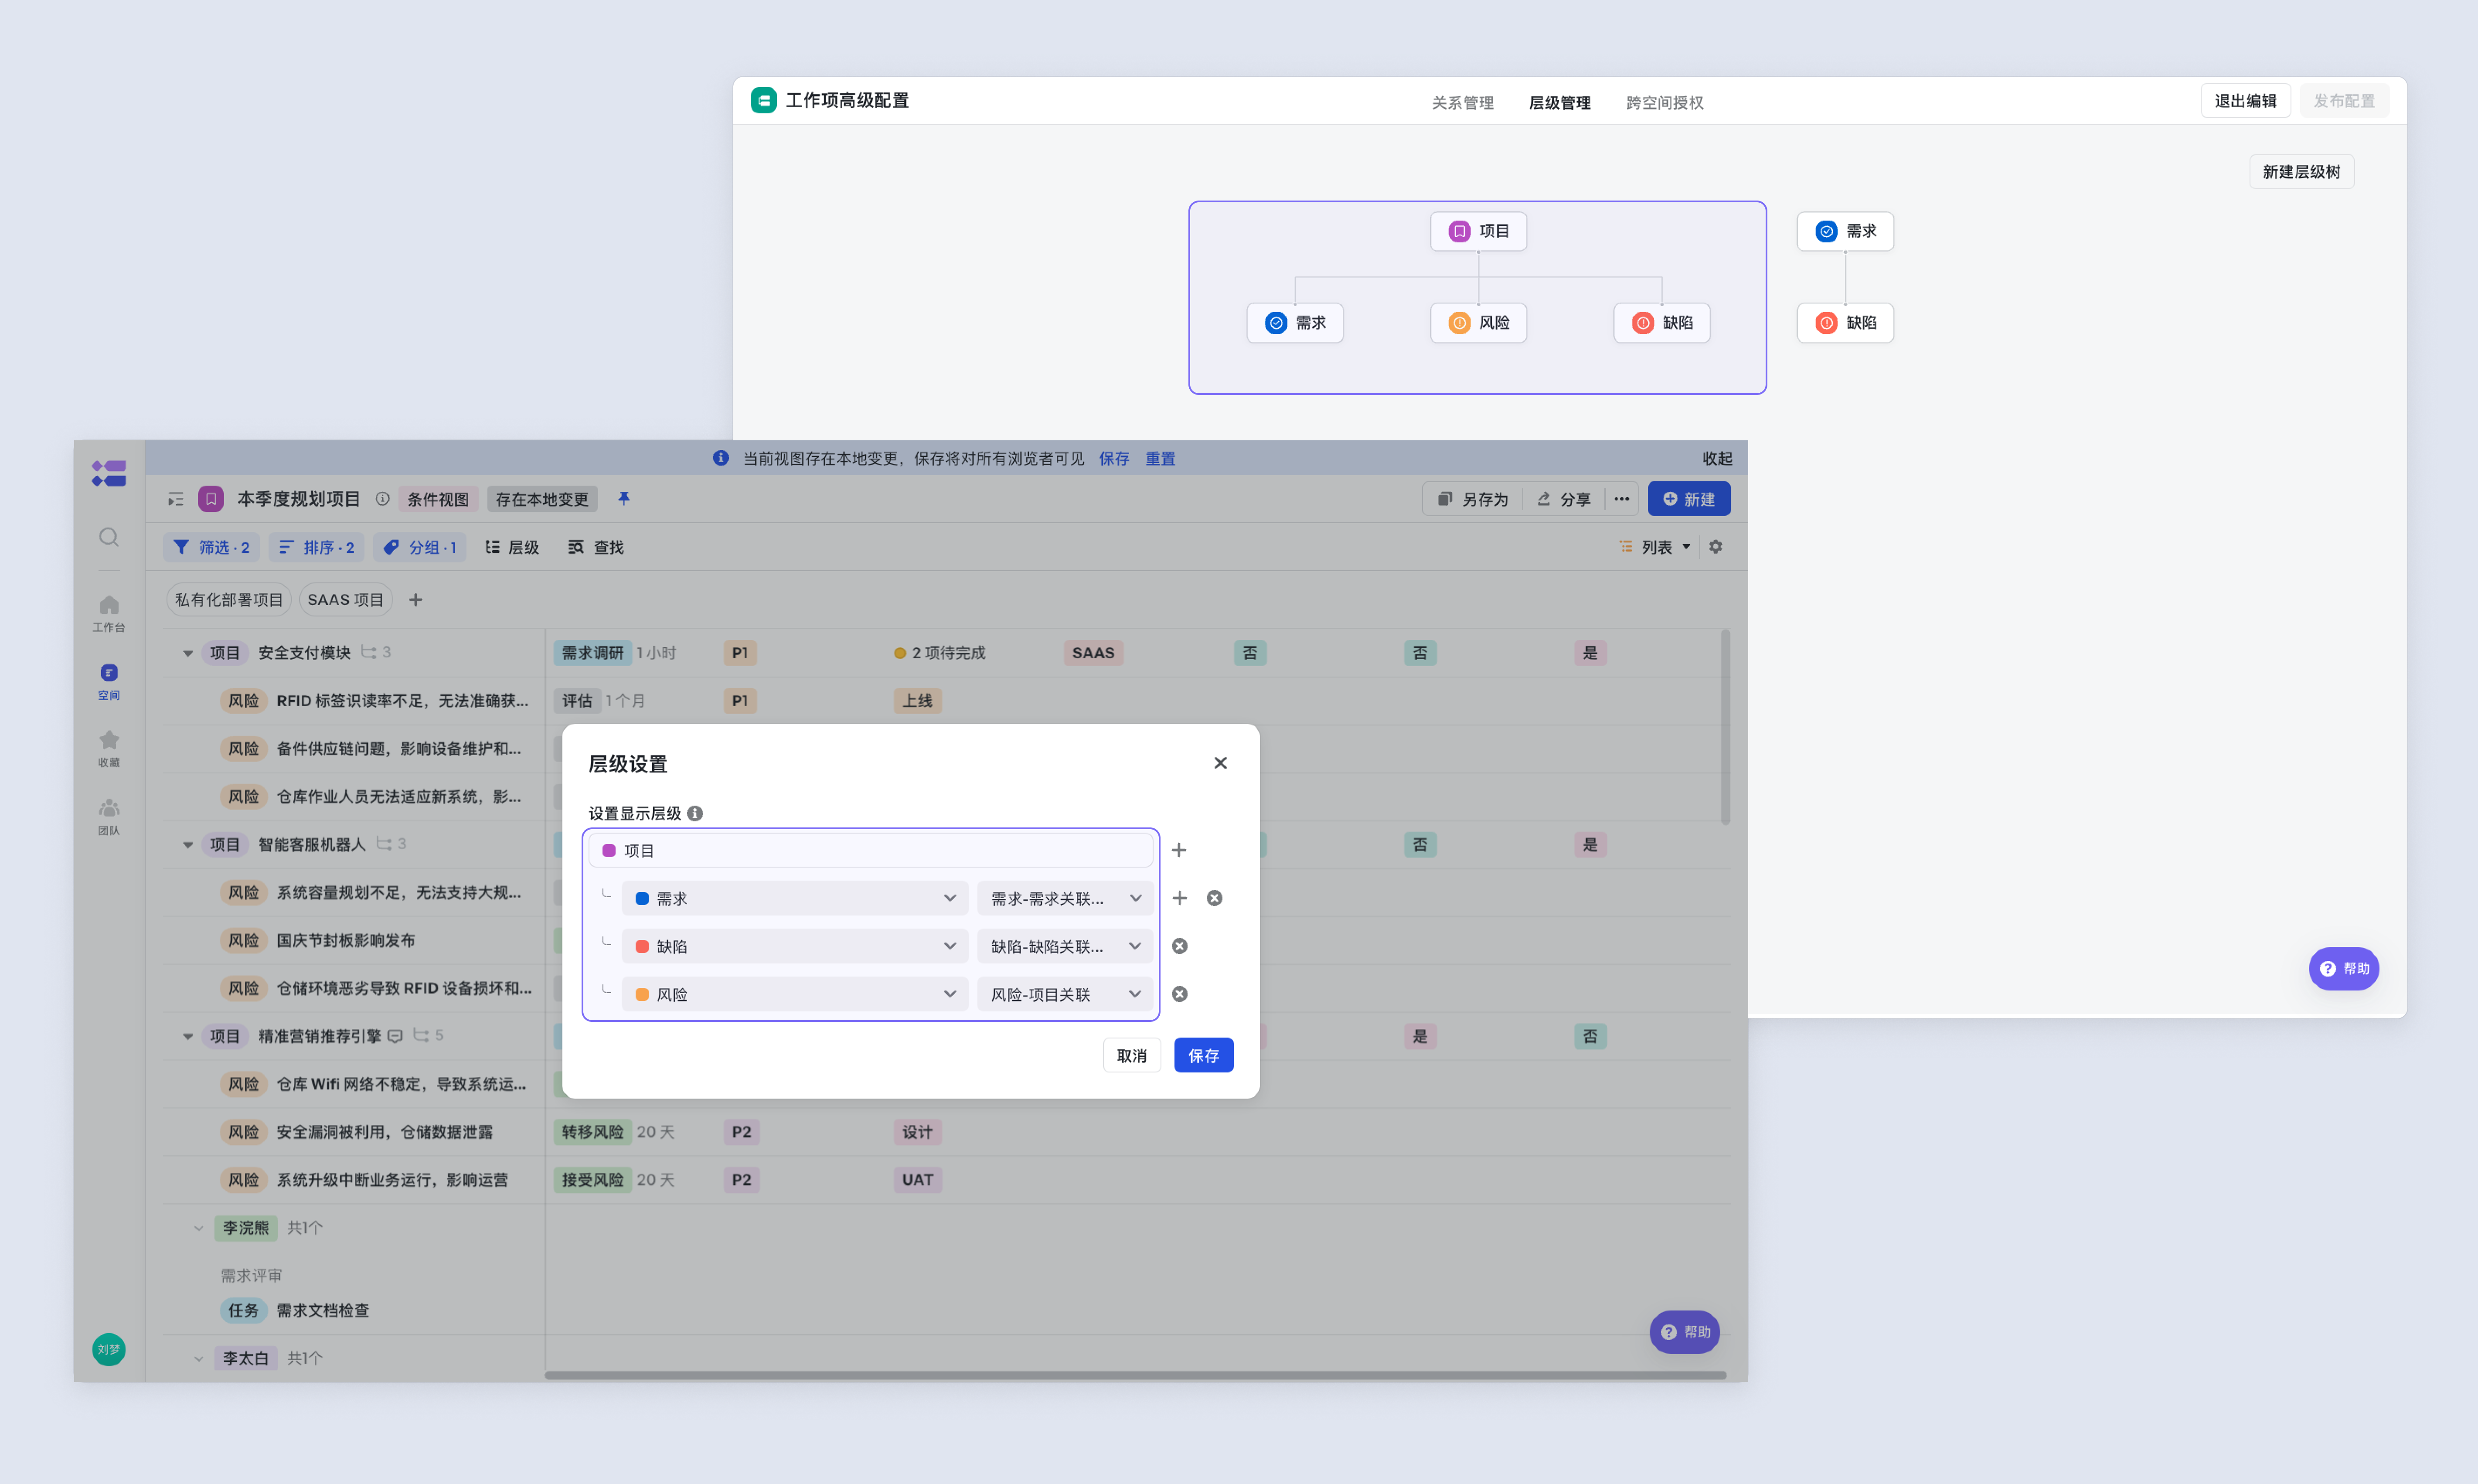Remove the 需求 level row
Screen dimensions: 2478x1484
coord(1214,898)
